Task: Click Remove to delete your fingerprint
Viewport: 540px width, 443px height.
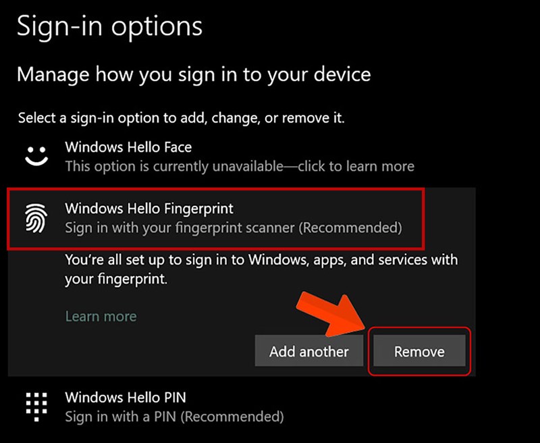Action: pyautogui.click(x=418, y=351)
